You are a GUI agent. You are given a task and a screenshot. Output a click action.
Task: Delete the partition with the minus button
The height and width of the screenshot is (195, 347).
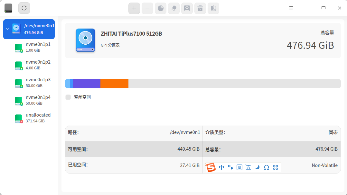(x=147, y=8)
